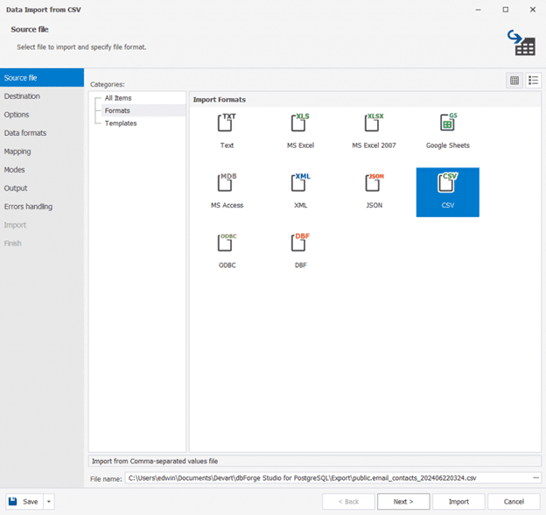Switch to list view mode
The width and height of the screenshot is (546, 515).
(x=533, y=81)
